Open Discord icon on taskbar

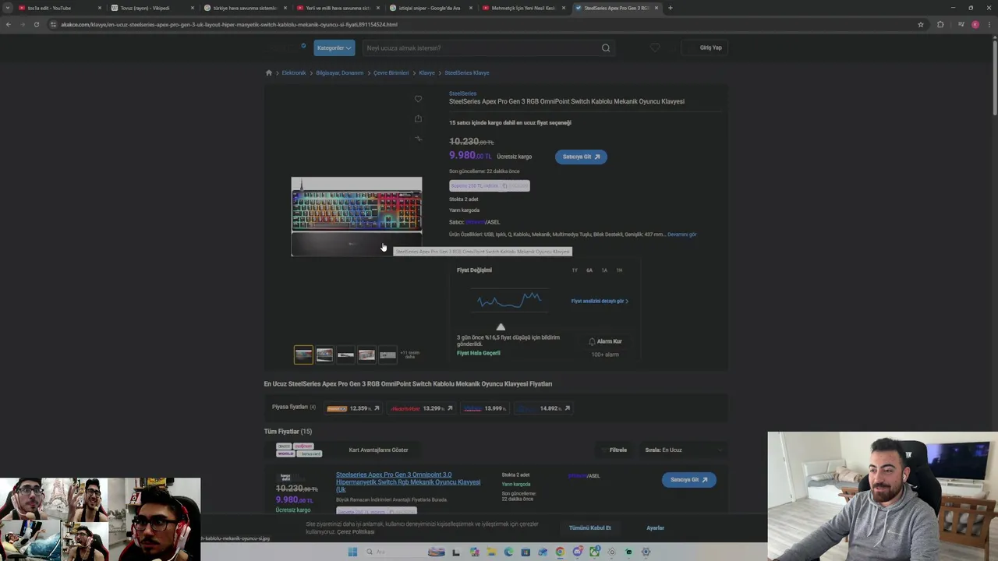[577, 552]
